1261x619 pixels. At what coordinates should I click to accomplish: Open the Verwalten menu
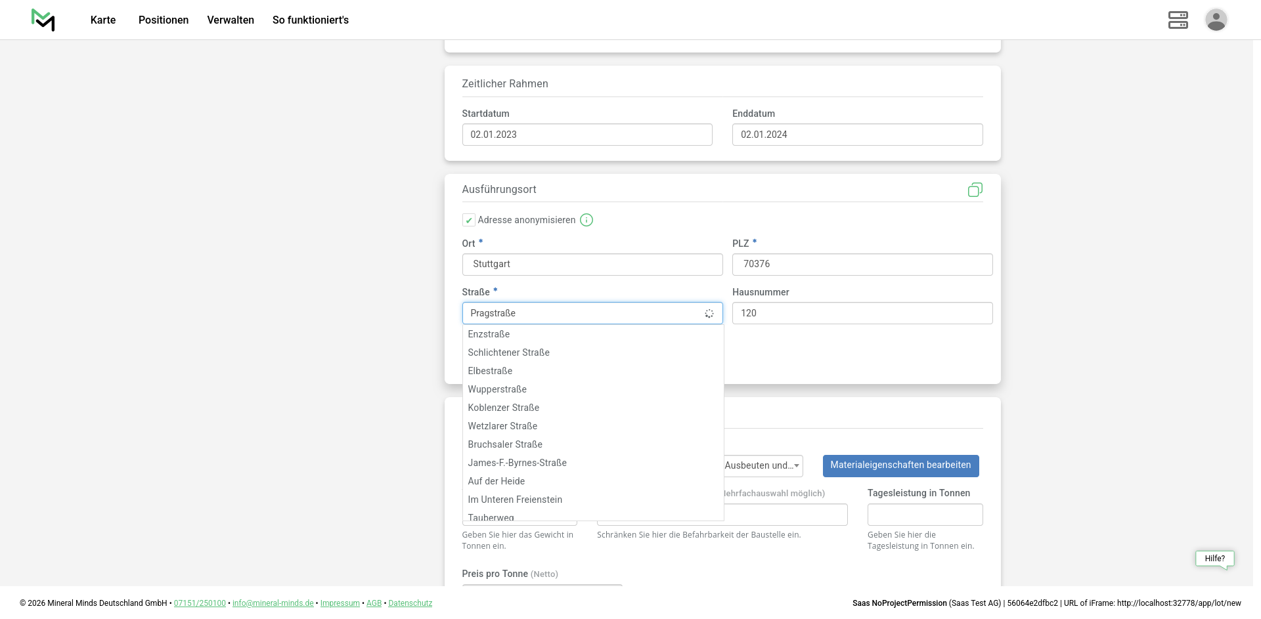point(231,20)
